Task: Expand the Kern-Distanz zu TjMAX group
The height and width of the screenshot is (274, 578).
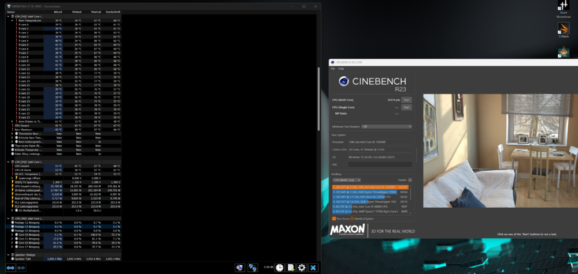Action: point(12,121)
